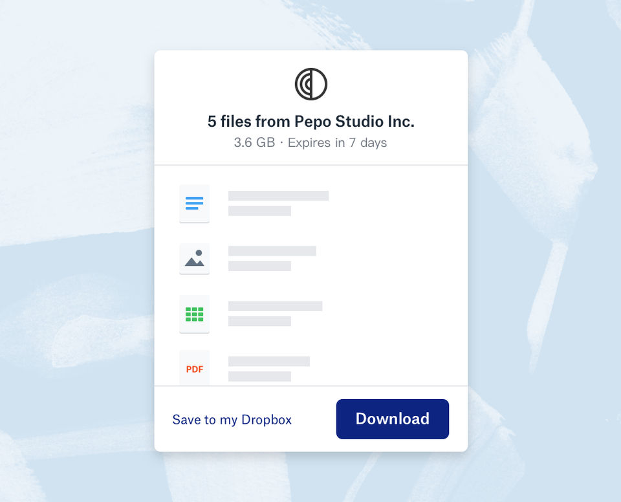Open the image file icon with mountain
This screenshot has height=502, width=621.
[x=194, y=259]
